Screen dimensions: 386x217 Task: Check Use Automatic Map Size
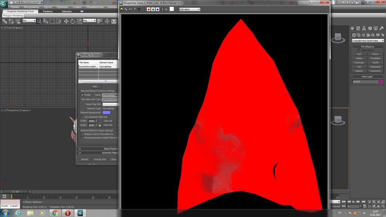82,117
